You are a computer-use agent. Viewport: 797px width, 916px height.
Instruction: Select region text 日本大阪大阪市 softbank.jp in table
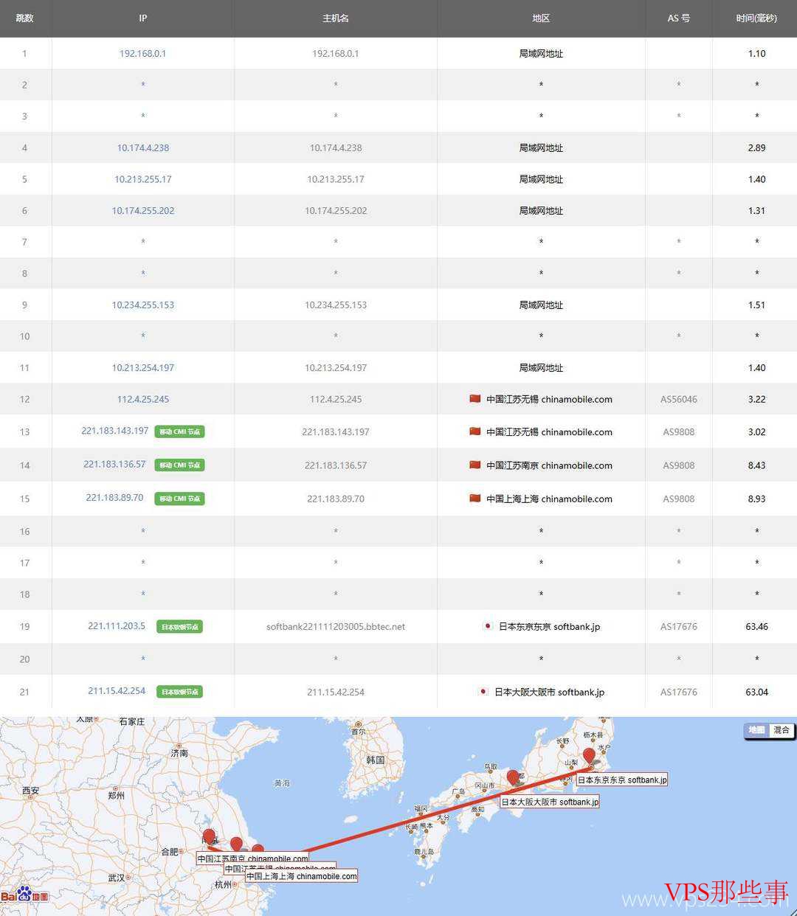click(x=549, y=692)
